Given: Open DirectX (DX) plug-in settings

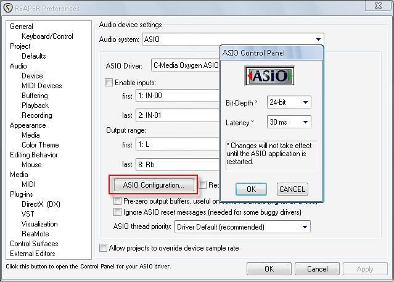Looking at the screenshot, I should pos(41,204).
